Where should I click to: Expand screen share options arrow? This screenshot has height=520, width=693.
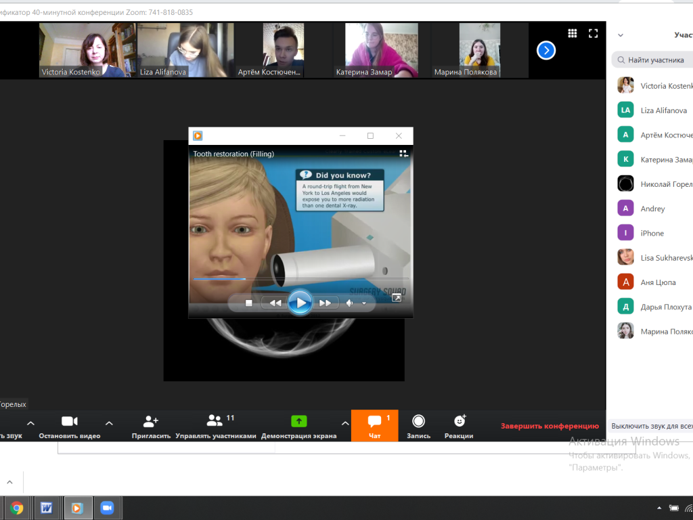345,423
